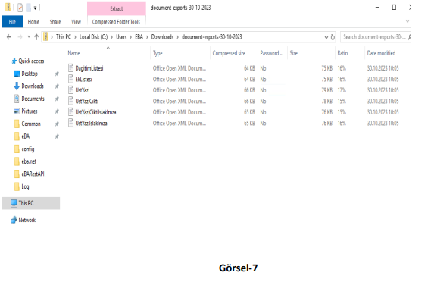This screenshot has height=282, width=431.
Task: Sort by Date modified column
Action: coord(381,53)
